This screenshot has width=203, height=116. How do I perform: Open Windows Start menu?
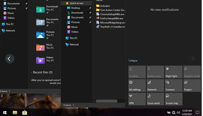(x=5, y=112)
